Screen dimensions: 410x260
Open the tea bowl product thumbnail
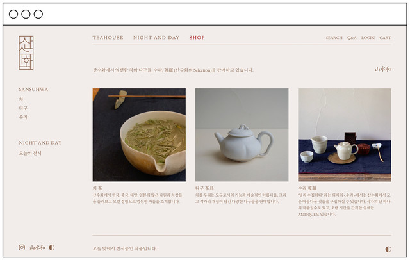point(139,135)
